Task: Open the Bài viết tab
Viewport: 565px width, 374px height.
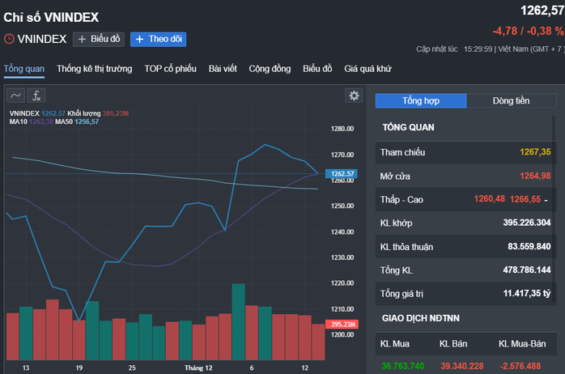Action: click(223, 69)
